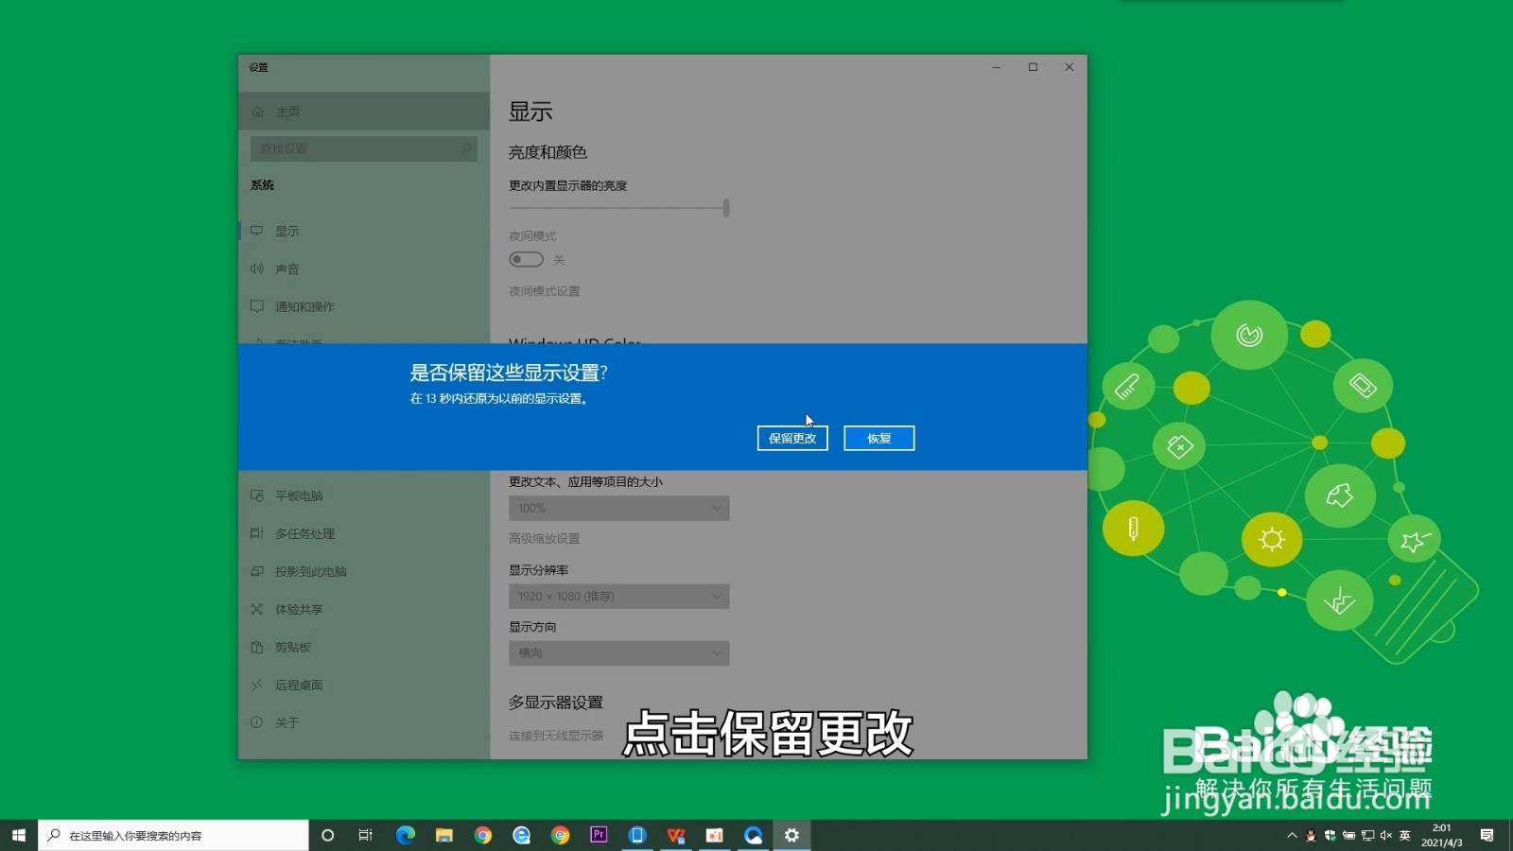This screenshot has height=851, width=1513.
Task: Open 关于 settings page
Action: [364, 722]
